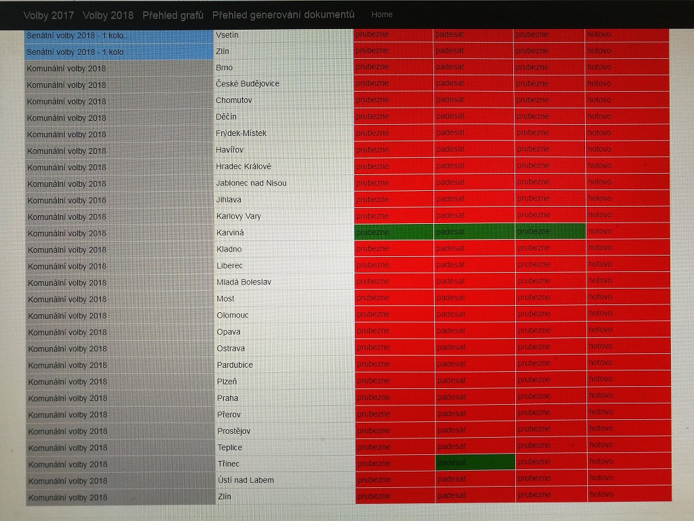Select the Plzeň city cell
Viewport: 694px width, 521px height.
[x=284, y=382]
